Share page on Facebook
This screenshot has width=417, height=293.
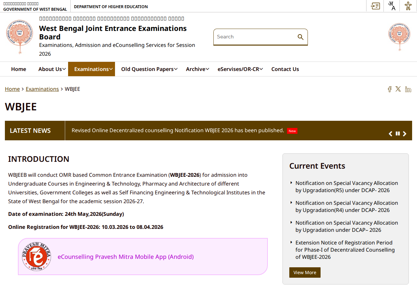pos(389,89)
